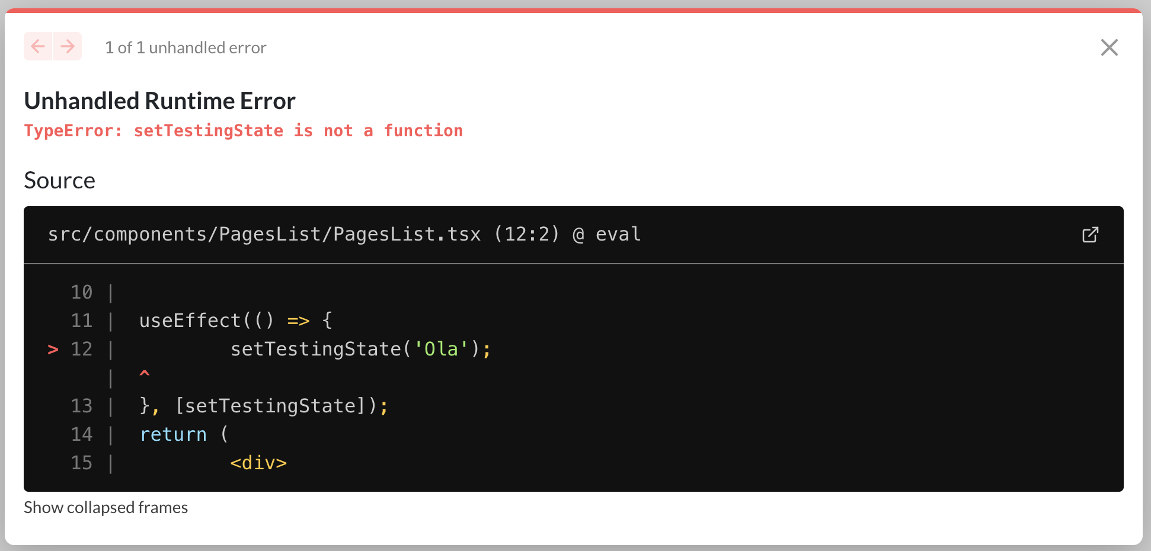
Task: Click the 'Unhandled Runtime Error' heading
Action: coord(159,101)
